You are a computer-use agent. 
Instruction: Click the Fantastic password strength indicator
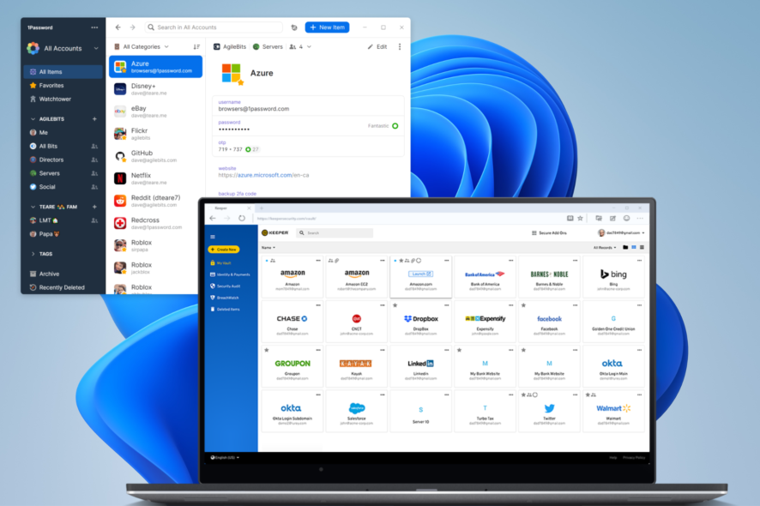click(x=383, y=126)
